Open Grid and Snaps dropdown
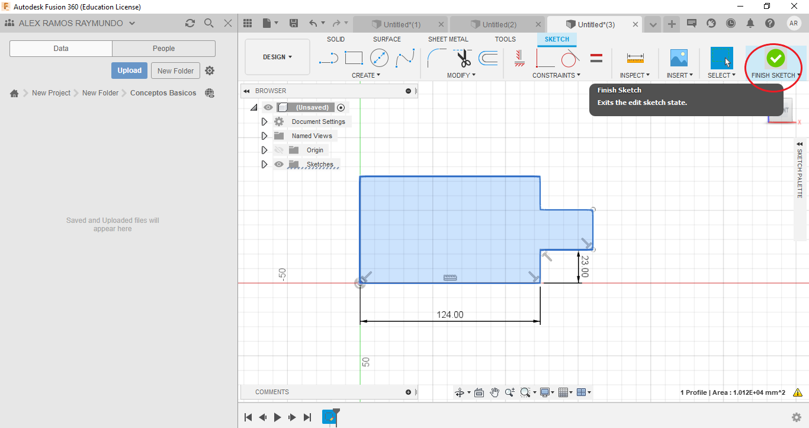 (x=565, y=392)
